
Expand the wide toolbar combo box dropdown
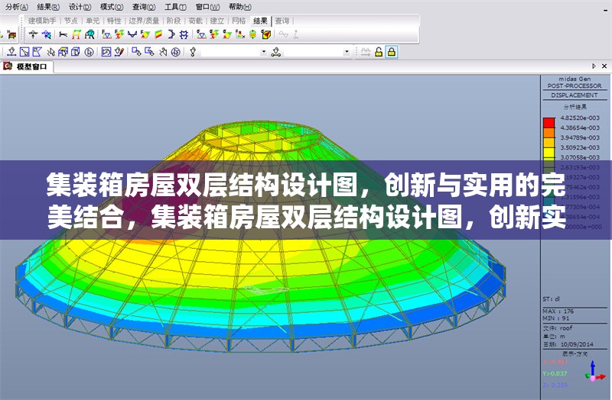pos(263,52)
